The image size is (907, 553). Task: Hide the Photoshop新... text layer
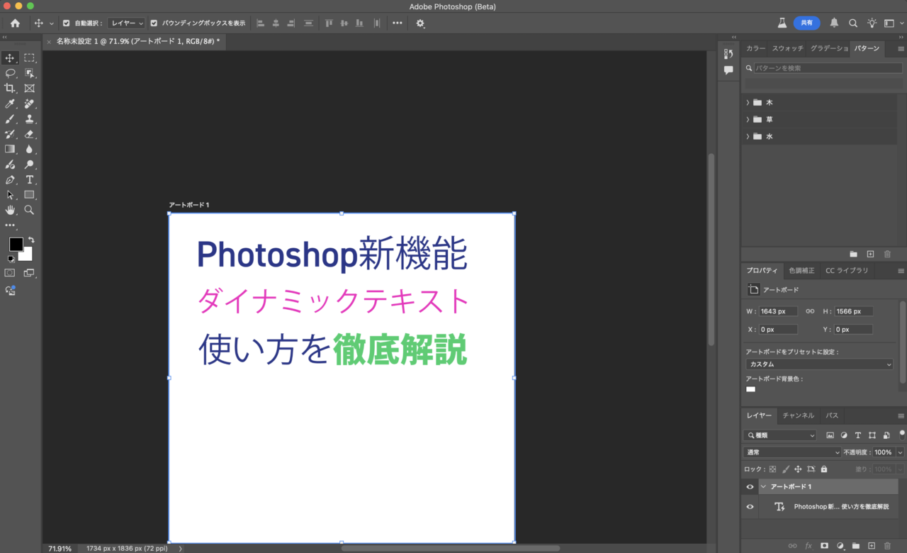pos(750,507)
